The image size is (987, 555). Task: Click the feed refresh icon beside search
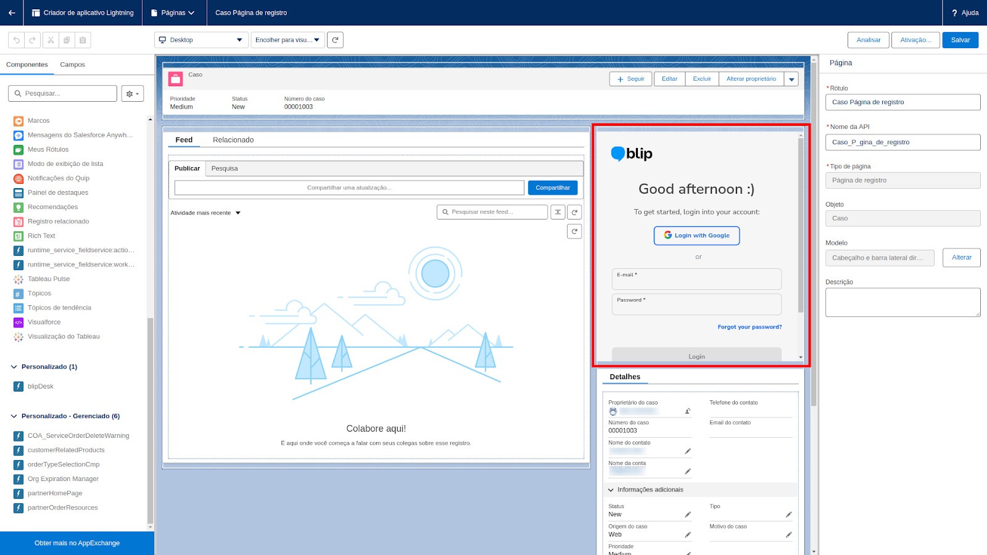pyautogui.click(x=574, y=212)
